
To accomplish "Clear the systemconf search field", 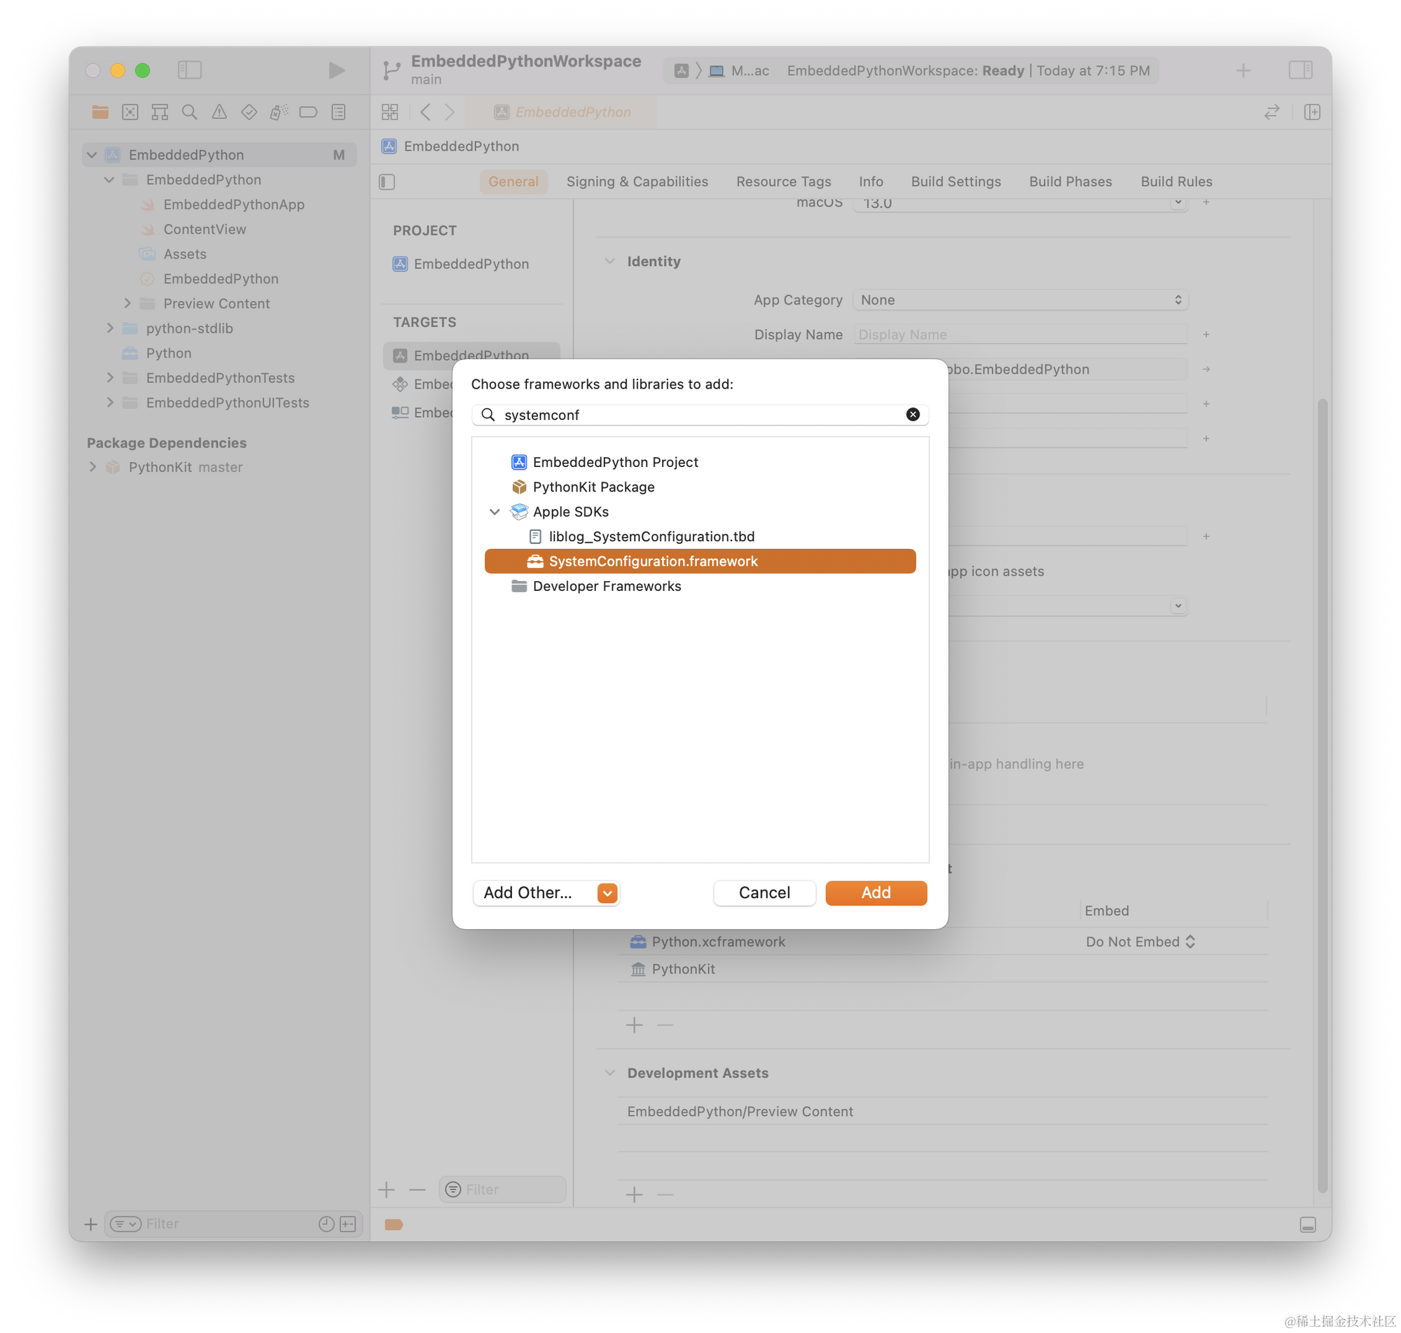I will [x=912, y=414].
